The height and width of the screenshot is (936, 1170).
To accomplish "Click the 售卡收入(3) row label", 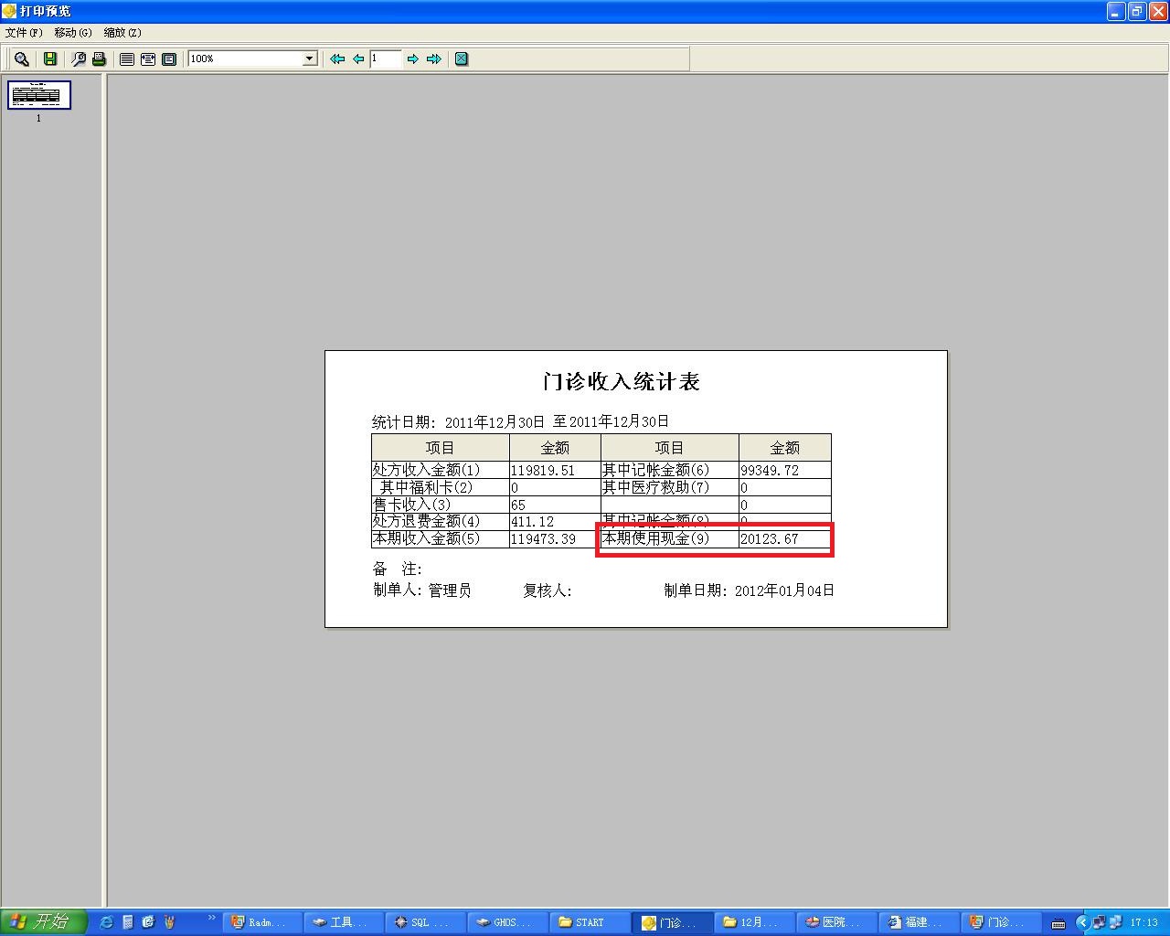I will click(x=411, y=505).
